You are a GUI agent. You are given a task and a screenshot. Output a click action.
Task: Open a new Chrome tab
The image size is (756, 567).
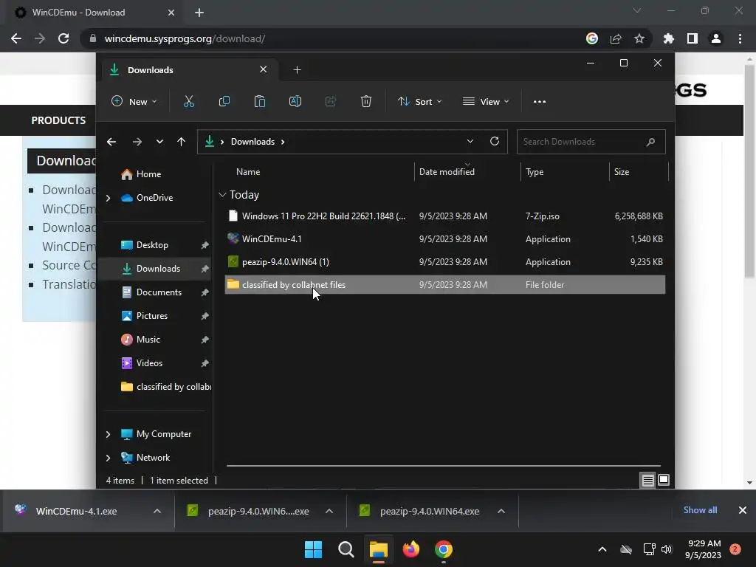(199, 13)
